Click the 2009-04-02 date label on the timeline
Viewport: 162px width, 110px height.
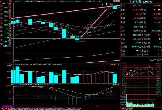(x=7, y=106)
